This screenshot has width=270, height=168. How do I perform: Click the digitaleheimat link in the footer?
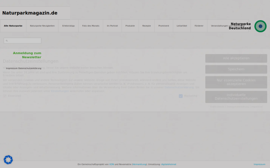click(169, 164)
